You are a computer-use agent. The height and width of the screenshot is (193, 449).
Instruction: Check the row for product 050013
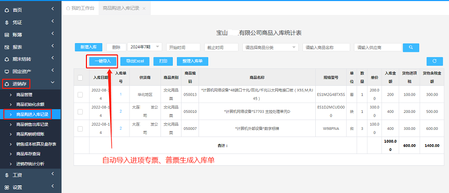pyautogui.click(x=80, y=94)
